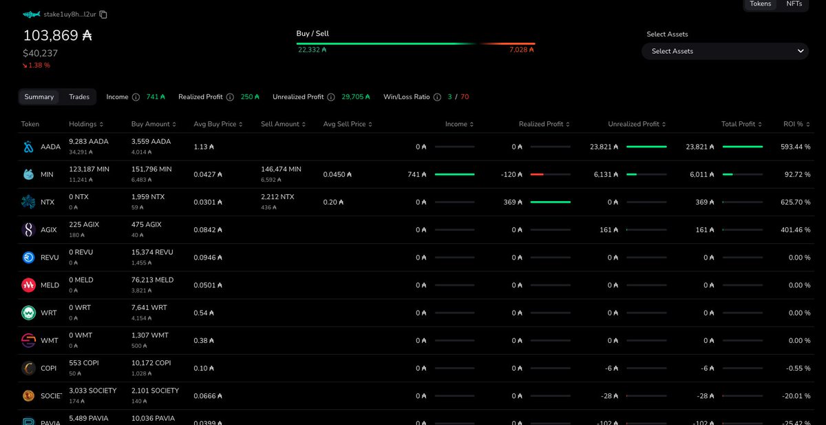The image size is (826, 425).
Task: Copy the stake address with copy icon
Action: (x=103, y=14)
